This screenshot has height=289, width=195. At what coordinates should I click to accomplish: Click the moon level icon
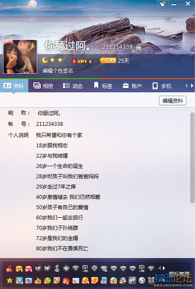click(45, 60)
